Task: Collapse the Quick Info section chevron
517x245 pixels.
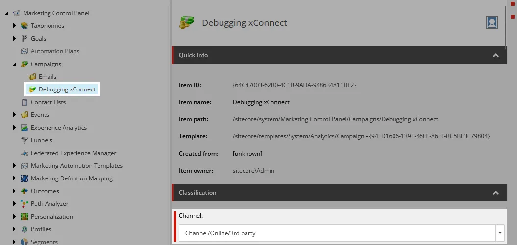Action: click(x=495, y=55)
